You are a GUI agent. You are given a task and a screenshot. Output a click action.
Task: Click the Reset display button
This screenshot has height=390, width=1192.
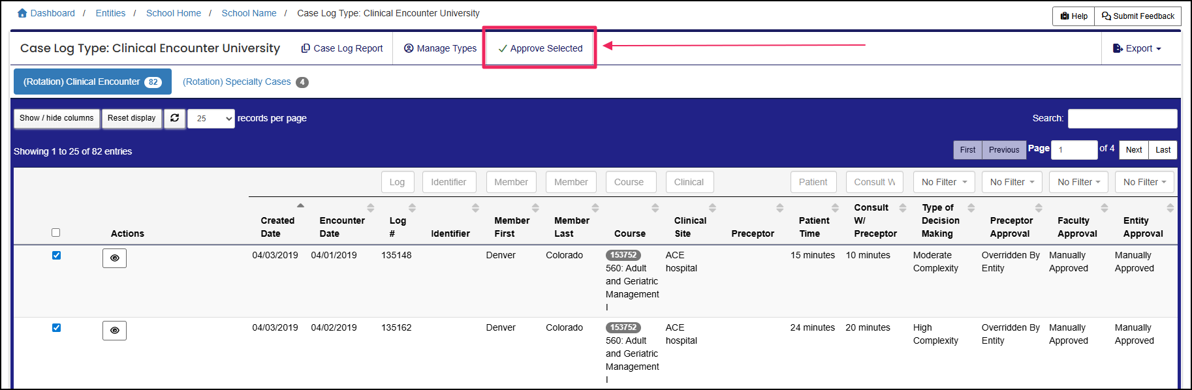click(132, 118)
